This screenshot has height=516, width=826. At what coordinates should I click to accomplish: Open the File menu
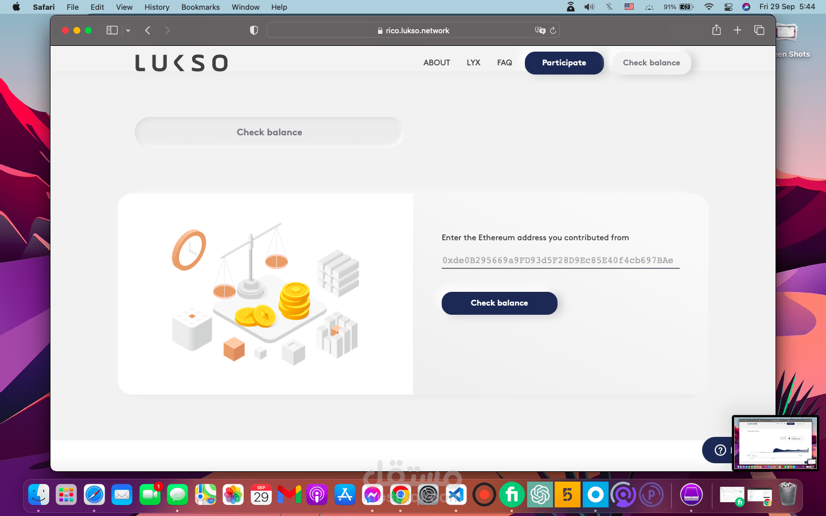point(72,7)
